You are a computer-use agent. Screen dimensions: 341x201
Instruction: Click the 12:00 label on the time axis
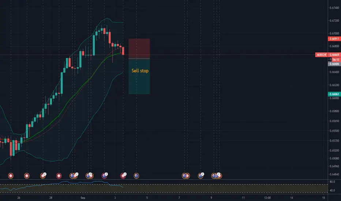pyautogui.click(x=267, y=198)
